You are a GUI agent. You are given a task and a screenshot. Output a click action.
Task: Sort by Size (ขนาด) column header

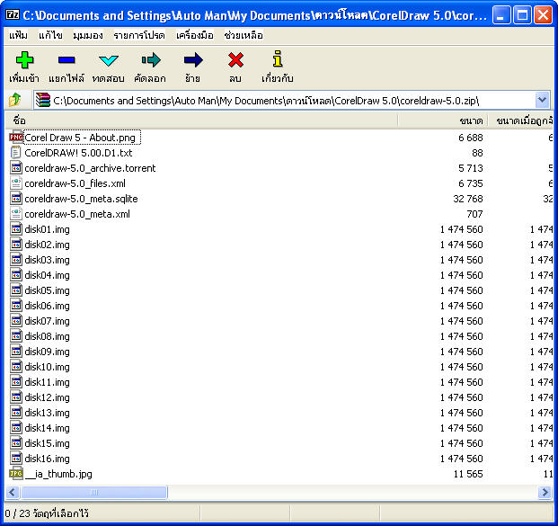[x=443, y=120]
